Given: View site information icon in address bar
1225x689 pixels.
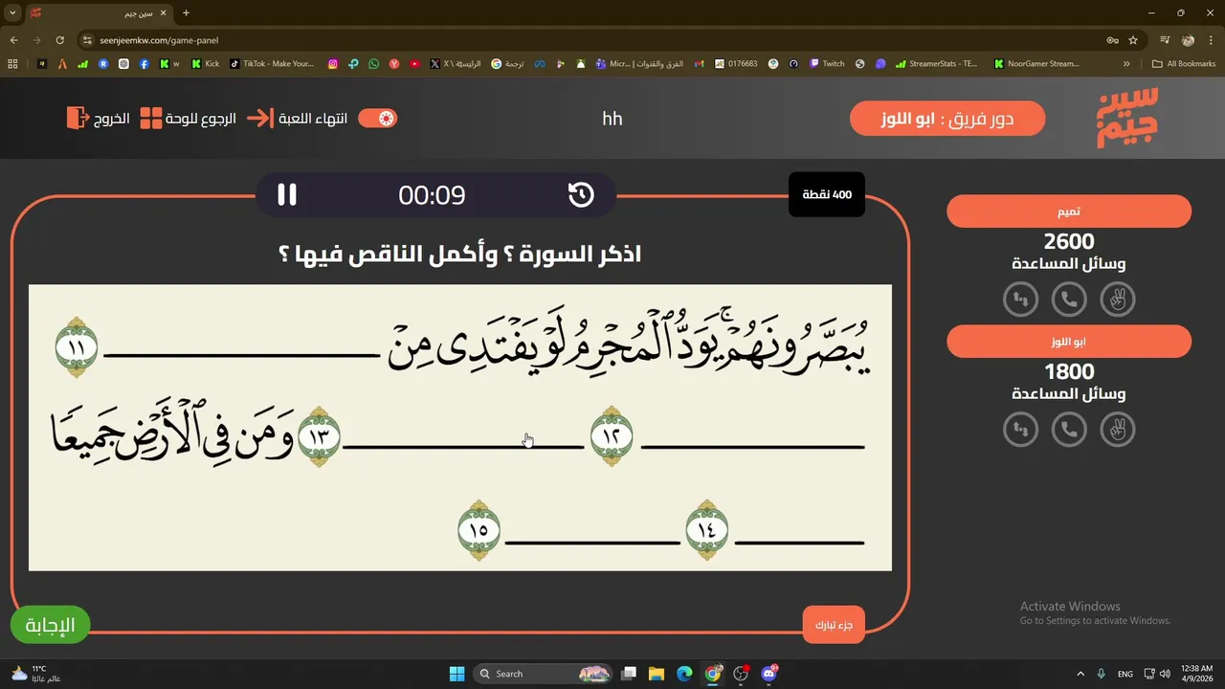Looking at the screenshot, I should 87,40.
